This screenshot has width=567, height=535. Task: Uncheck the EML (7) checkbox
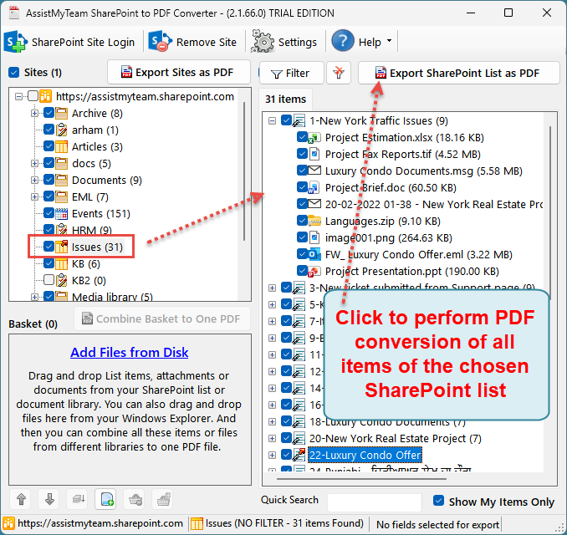click(49, 196)
